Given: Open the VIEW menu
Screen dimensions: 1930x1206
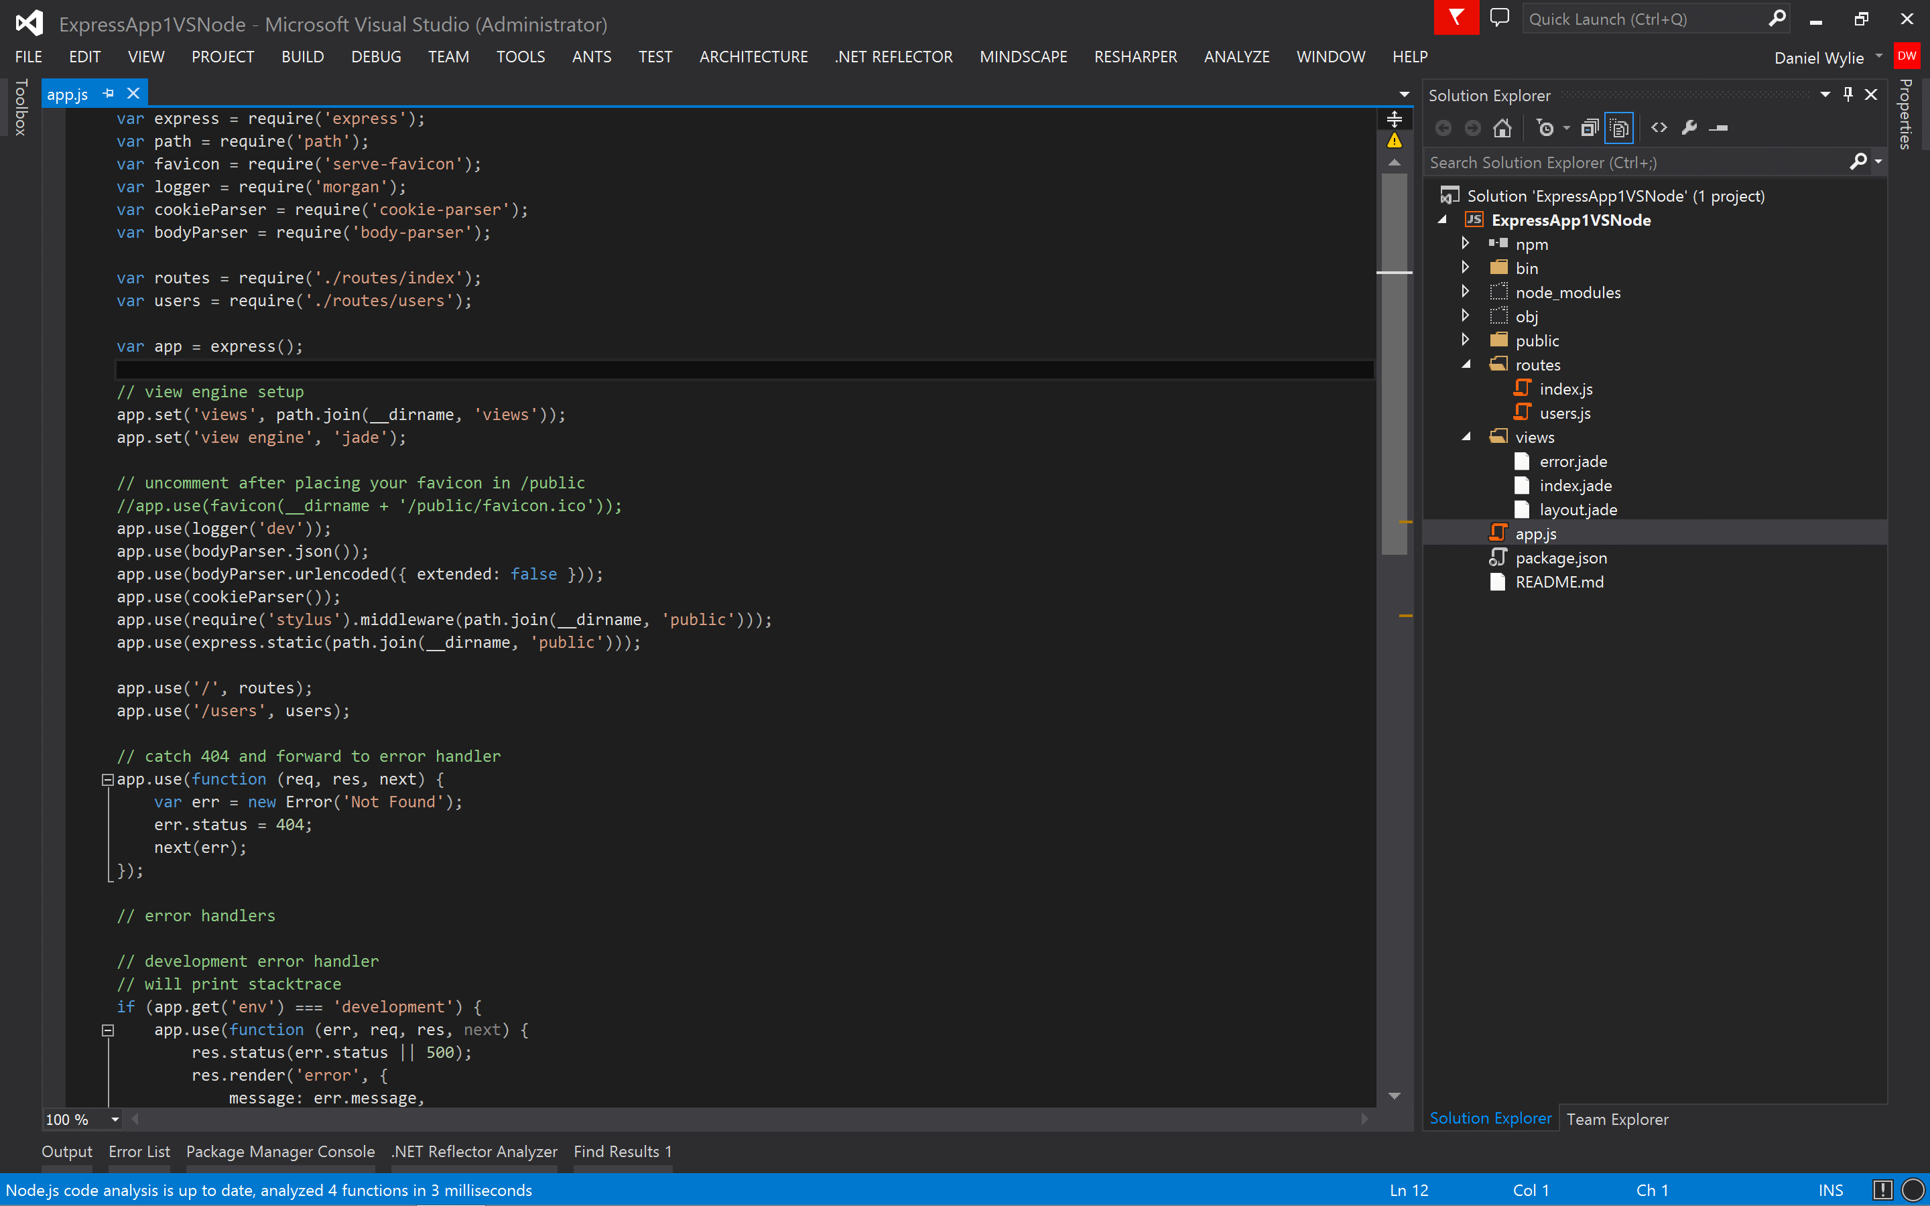Looking at the screenshot, I should pos(145,56).
